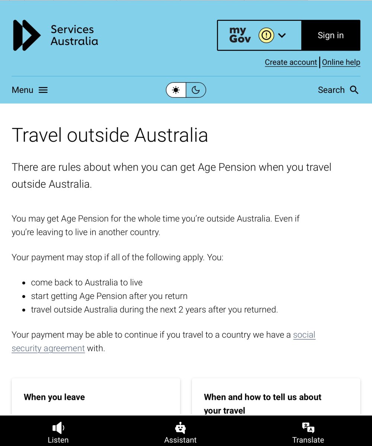Switch to dark mode moon icon
Screen dimensions: 372x446
pyautogui.click(x=196, y=90)
